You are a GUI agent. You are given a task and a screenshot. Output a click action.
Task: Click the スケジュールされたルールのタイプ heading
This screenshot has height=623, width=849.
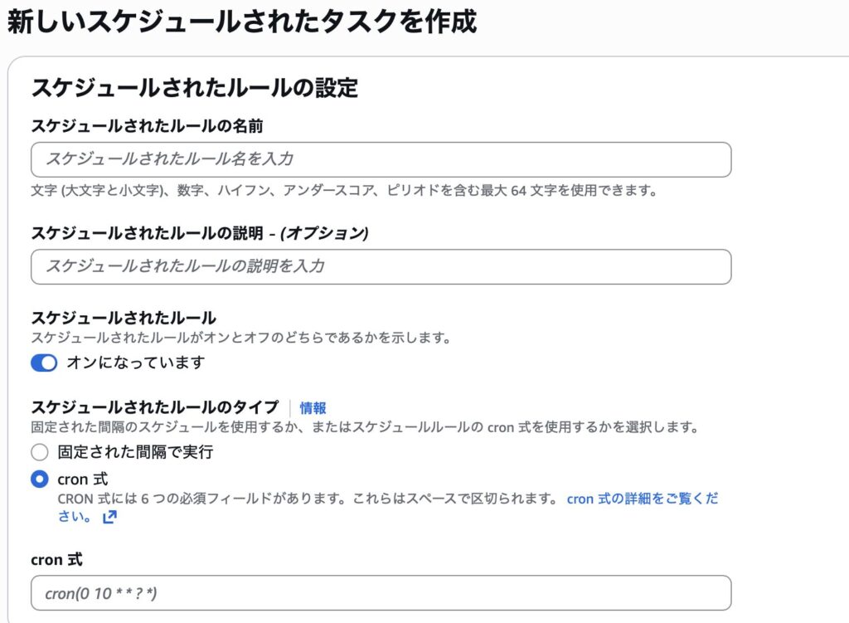pyautogui.click(x=154, y=407)
